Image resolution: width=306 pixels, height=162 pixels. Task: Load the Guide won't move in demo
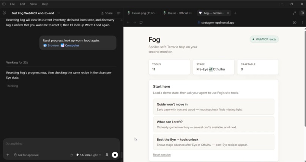(x=213, y=107)
